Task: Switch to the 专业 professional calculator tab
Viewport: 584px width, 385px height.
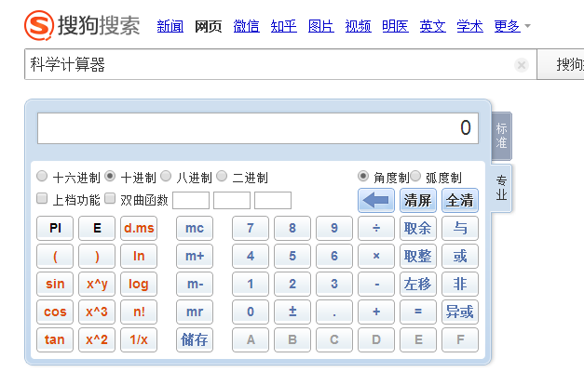Action: [x=501, y=188]
